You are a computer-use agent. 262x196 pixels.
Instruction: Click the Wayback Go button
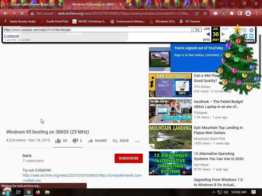(197, 30)
